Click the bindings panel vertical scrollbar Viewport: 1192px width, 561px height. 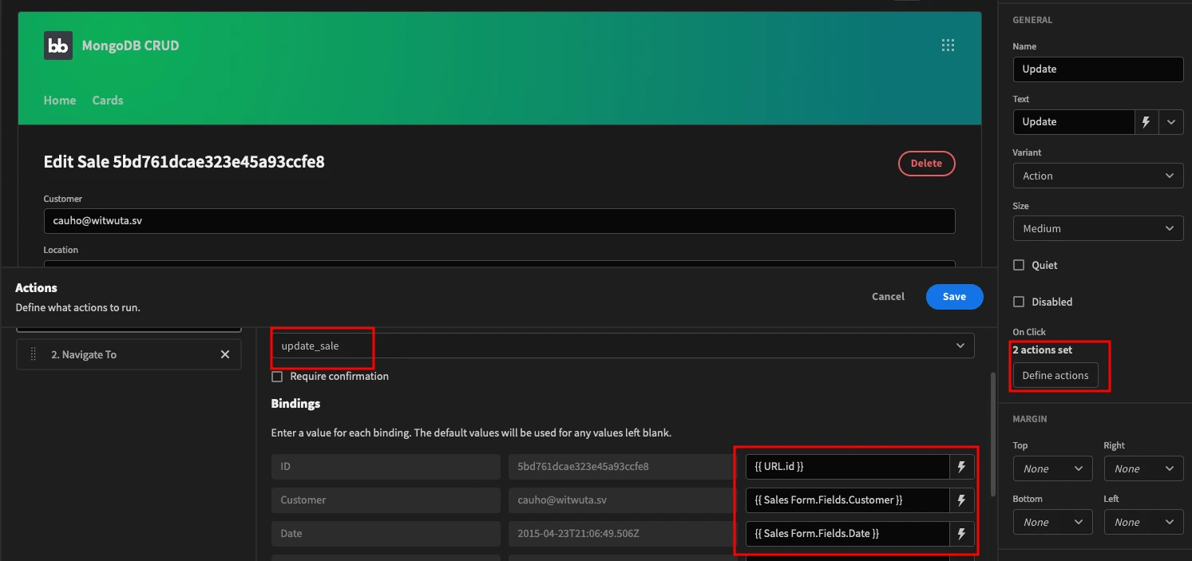pyautogui.click(x=993, y=433)
